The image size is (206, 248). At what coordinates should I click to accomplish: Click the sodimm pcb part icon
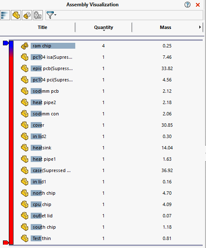(x=24, y=91)
